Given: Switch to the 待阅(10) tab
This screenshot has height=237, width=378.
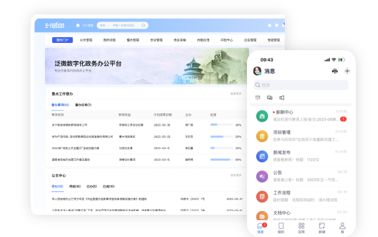Looking at the screenshot, I should 75,186.
